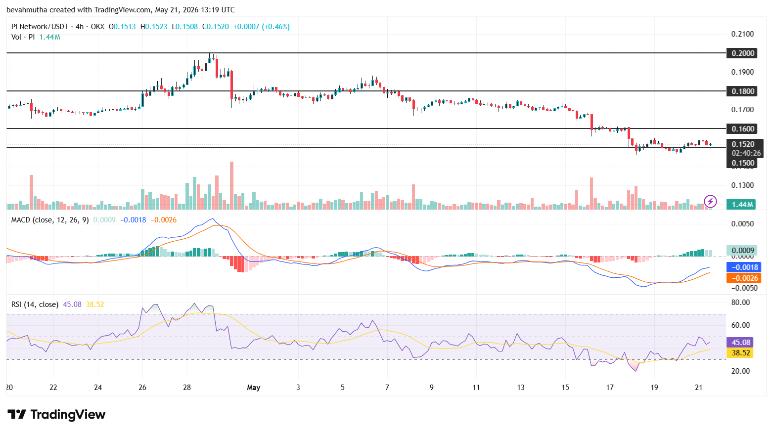Select the 0.1800 price level label

point(743,91)
